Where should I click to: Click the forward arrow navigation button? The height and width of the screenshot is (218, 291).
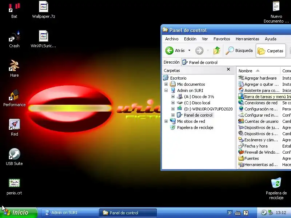(x=199, y=51)
